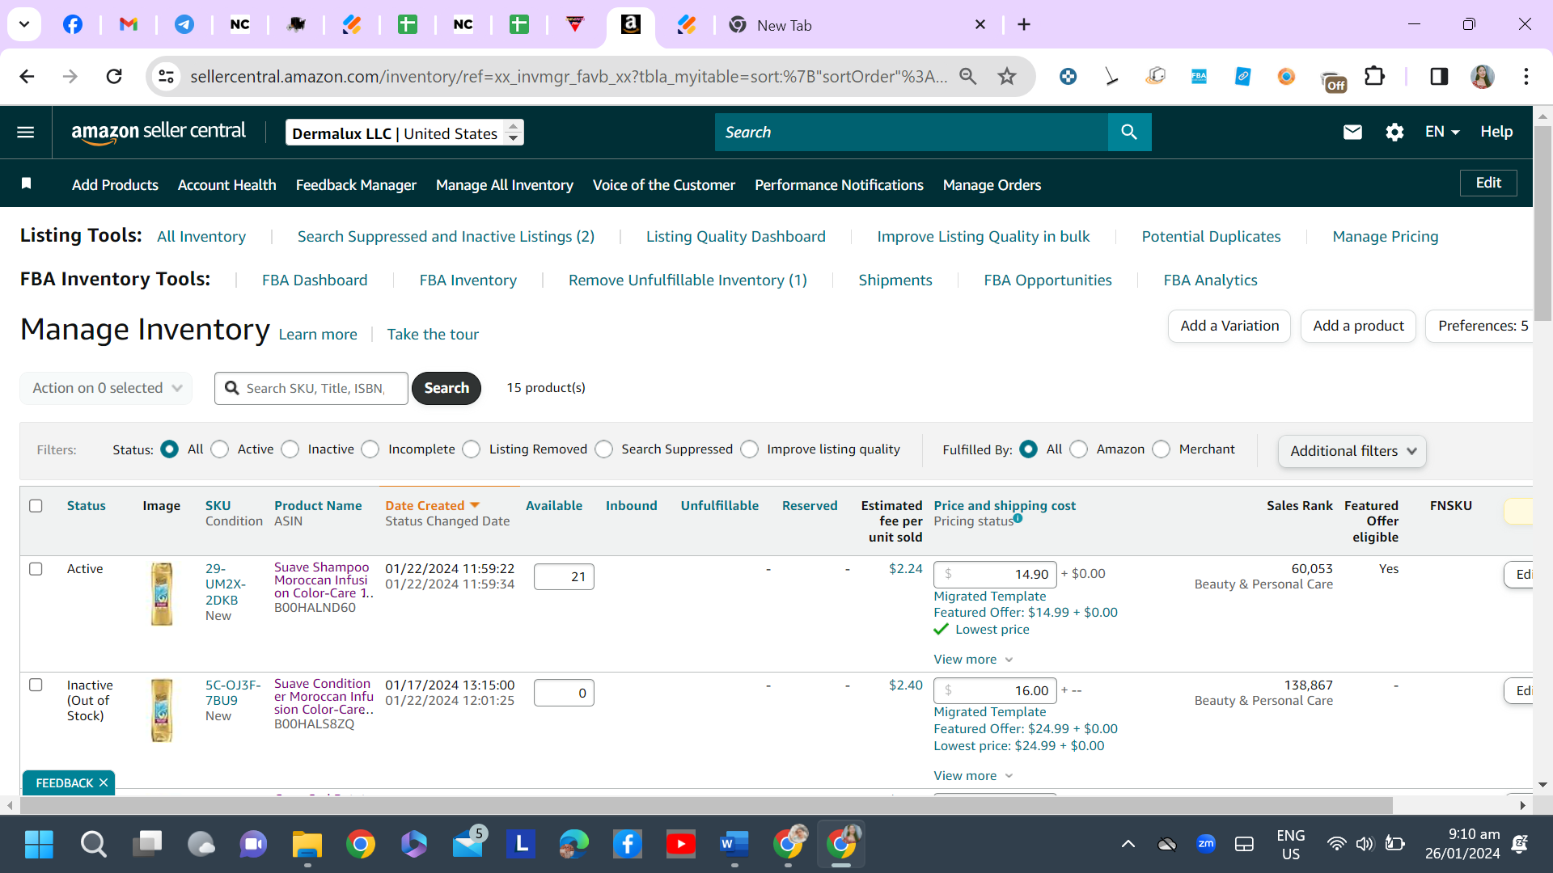1553x873 pixels.
Task: Click the Suave Shampoo product thumbnail
Action: [162, 594]
